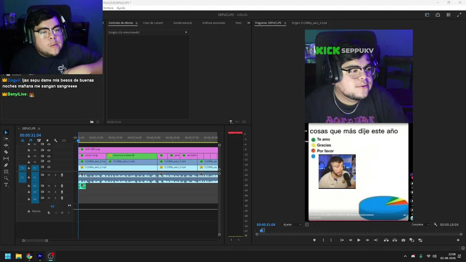Open Google Chrome from the taskbar
Viewport: 466px width, 262px height.
coord(29,256)
